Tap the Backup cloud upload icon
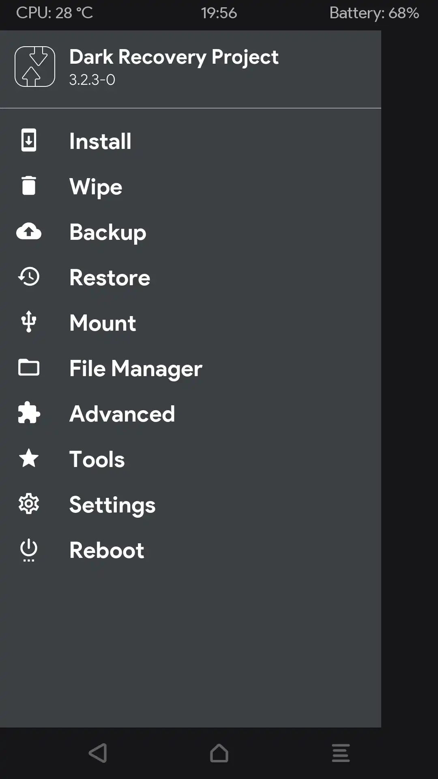Viewport: 438px width, 779px height. pyautogui.click(x=29, y=231)
